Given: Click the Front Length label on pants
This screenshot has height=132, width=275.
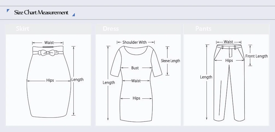Looking at the screenshot, I should click(x=257, y=56).
